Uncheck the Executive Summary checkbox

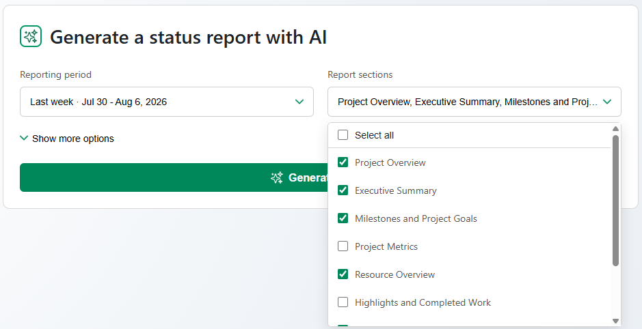tap(343, 190)
